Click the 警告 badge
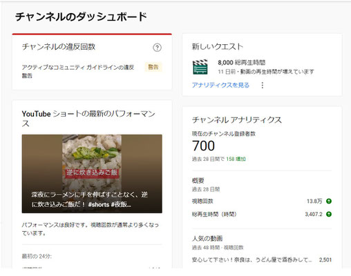The image size is (351, 276). click(153, 67)
